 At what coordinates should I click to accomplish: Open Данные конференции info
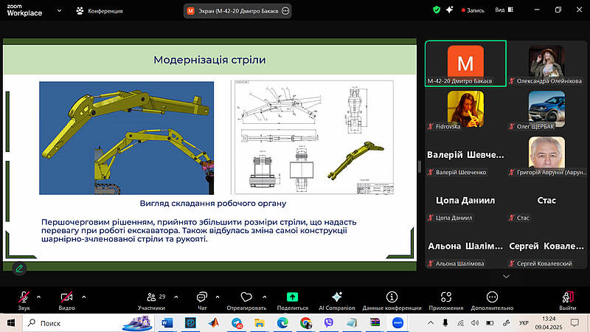pyautogui.click(x=392, y=301)
